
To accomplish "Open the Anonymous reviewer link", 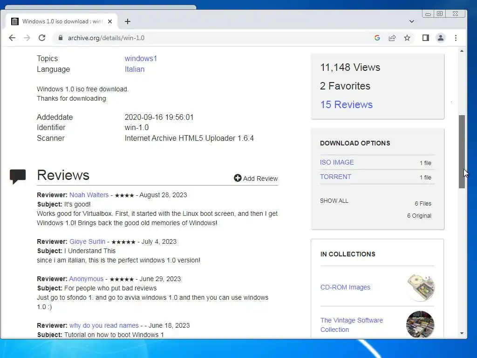I will [x=86, y=279].
